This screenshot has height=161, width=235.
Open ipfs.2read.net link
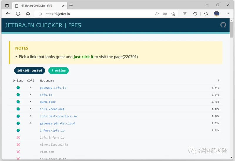pyautogui.click(x=52, y=109)
